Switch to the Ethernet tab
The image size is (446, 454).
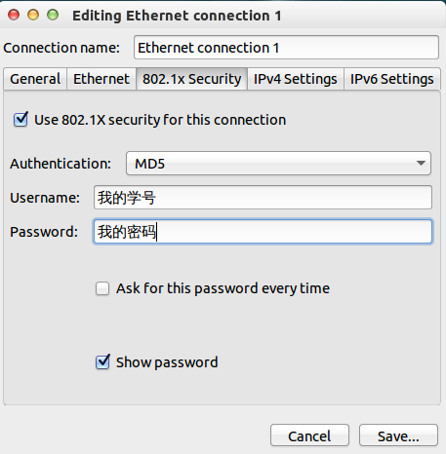[x=101, y=79]
